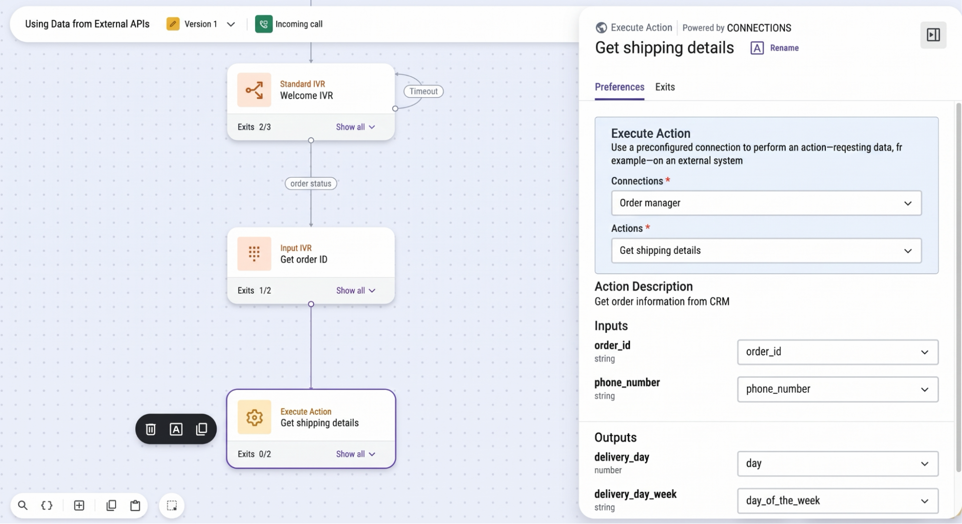
Task: Click the Version 1 pencil icon
Action: (x=173, y=24)
